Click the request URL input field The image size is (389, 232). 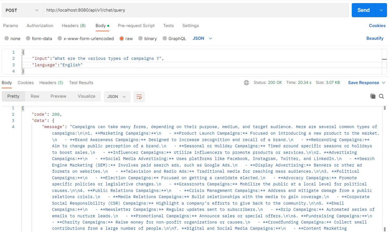click(x=196, y=10)
